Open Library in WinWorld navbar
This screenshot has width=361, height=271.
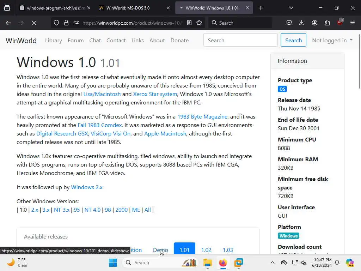point(54,40)
